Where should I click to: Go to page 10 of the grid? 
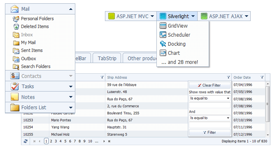(90, 141)
